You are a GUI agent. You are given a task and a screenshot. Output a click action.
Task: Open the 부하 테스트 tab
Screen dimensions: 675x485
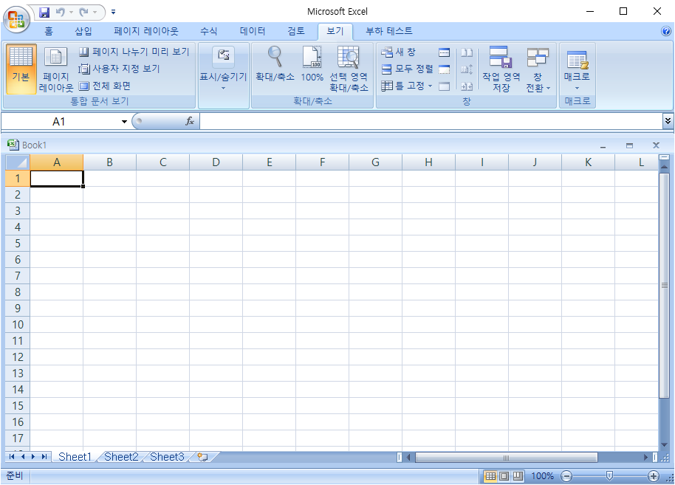(x=388, y=31)
